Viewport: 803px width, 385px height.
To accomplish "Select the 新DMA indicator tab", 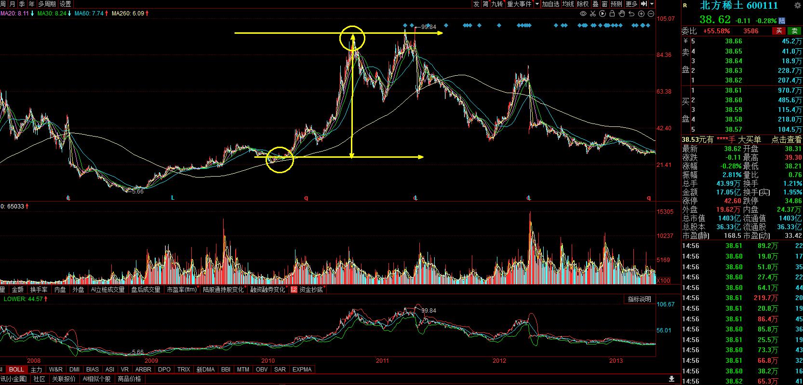I will [x=206, y=370].
